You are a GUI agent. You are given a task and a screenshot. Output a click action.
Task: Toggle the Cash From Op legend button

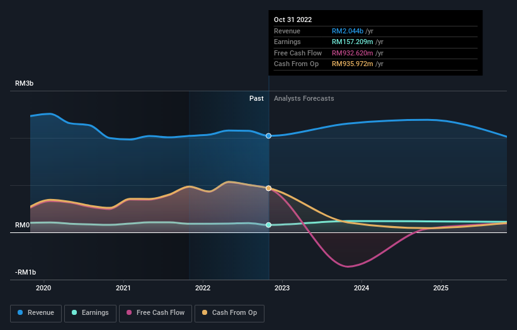click(229, 313)
